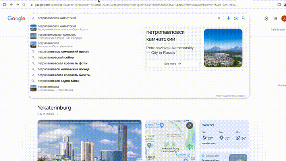Open the Google account avatar
Image resolution: width=286 pixels, height=161 pixels.
pos(284,19)
